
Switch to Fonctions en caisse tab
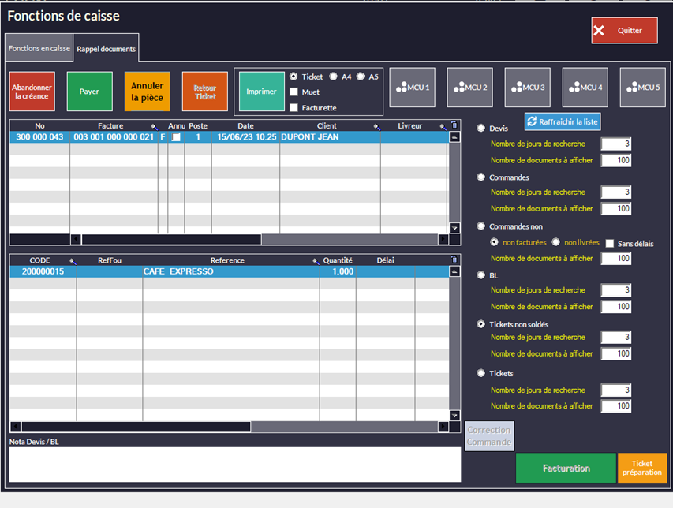(39, 49)
